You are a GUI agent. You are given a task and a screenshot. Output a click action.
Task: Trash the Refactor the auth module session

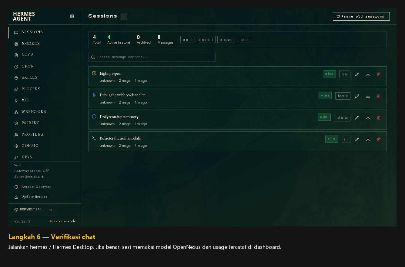tap(379, 140)
